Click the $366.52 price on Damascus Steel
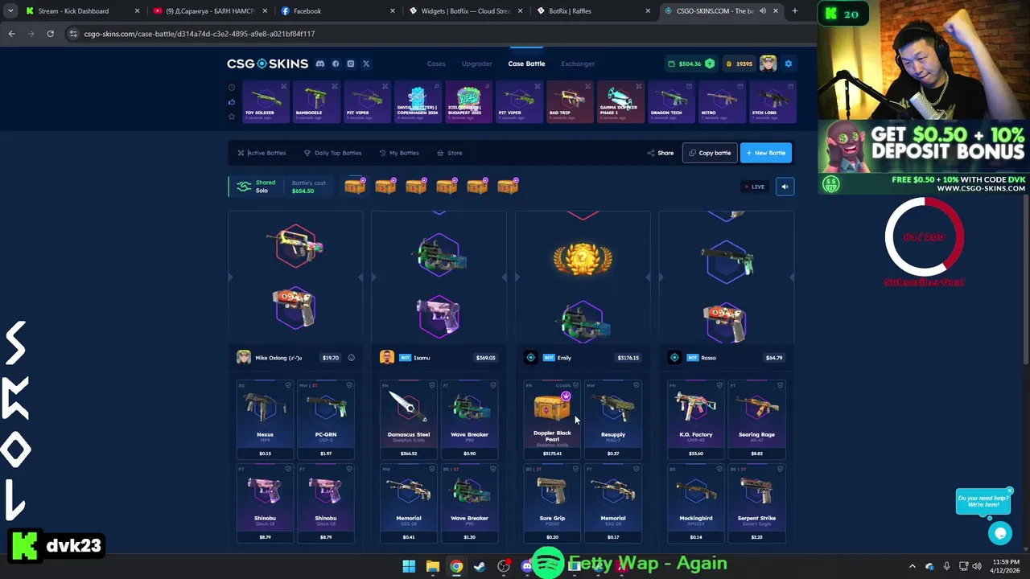1030x579 pixels. coord(409,454)
